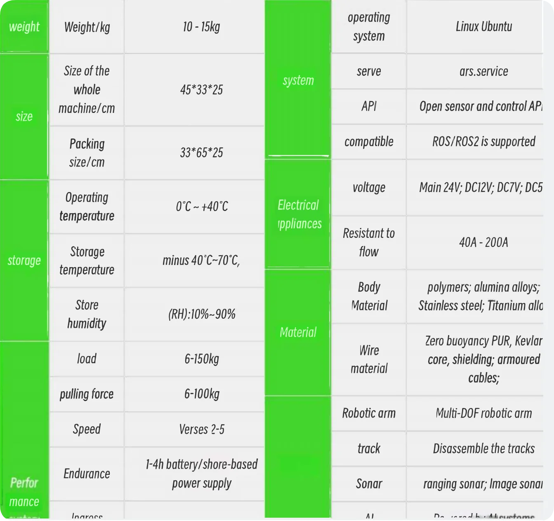
Task: Click the 'Packing size/cm' label cell
Action: pyautogui.click(x=87, y=153)
